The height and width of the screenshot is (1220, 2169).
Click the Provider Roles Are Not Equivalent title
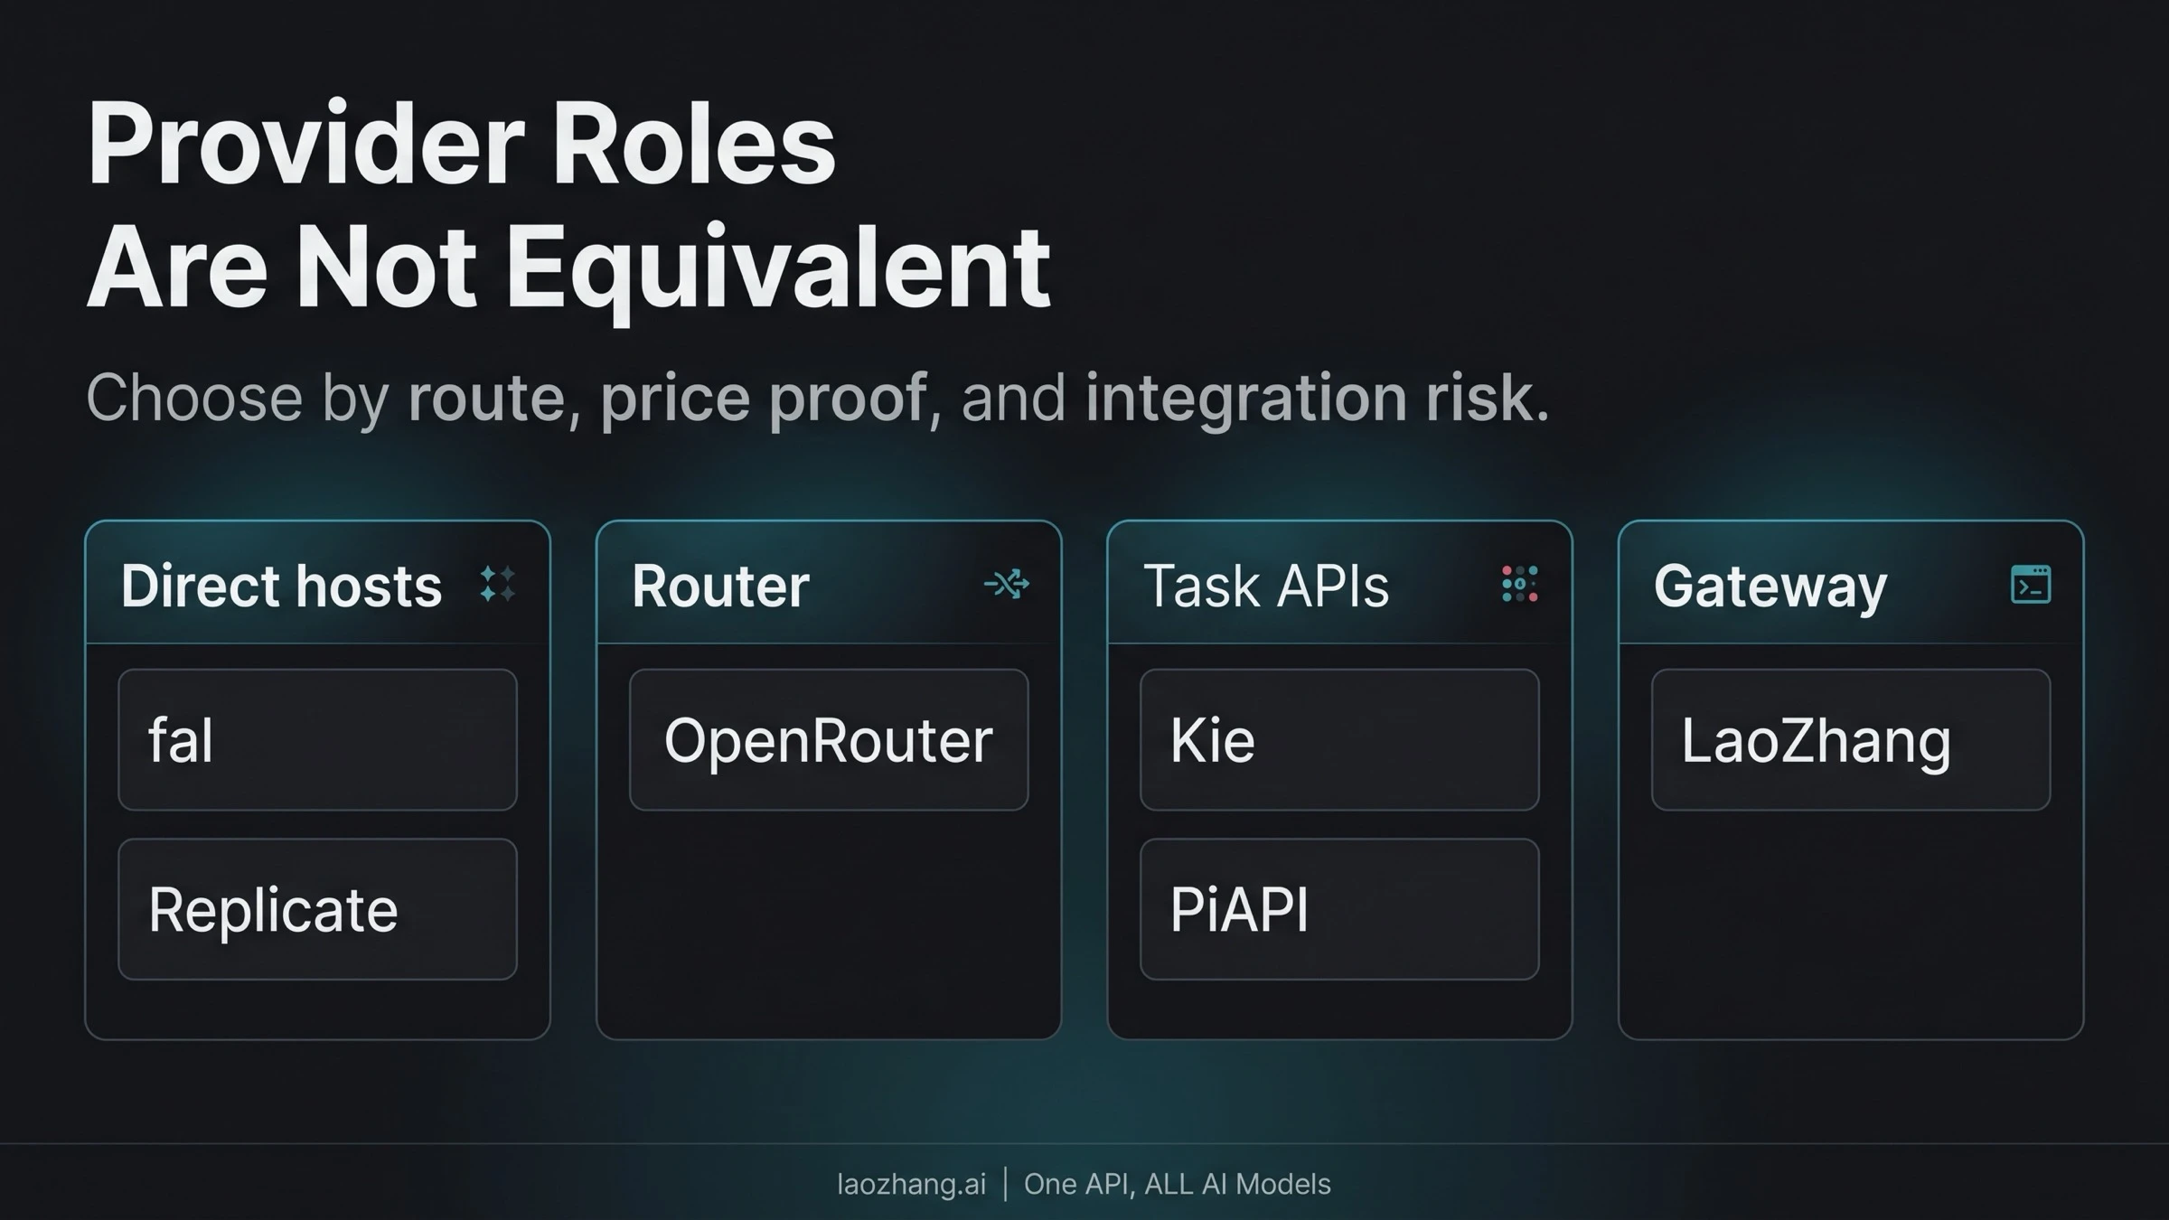tap(568, 206)
